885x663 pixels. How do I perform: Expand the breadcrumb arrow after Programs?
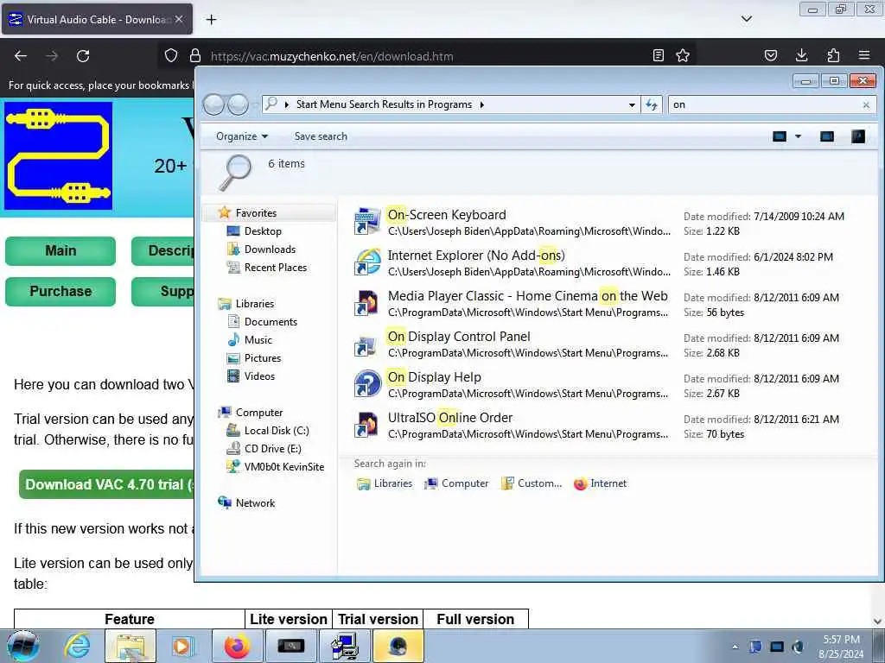pos(482,104)
